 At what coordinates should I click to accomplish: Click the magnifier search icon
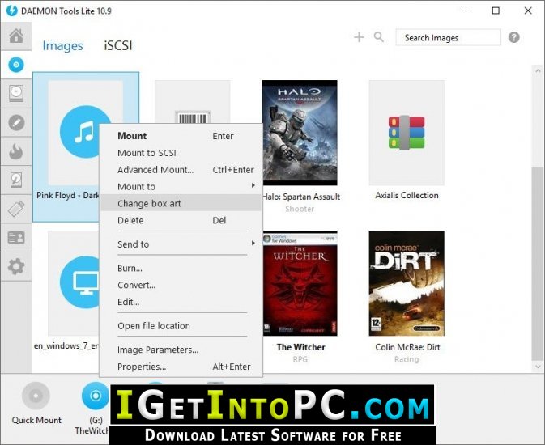pyautogui.click(x=379, y=37)
